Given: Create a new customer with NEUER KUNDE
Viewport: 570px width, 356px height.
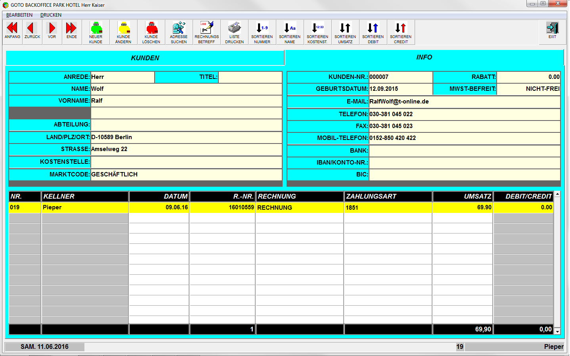Looking at the screenshot, I should (96, 32).
